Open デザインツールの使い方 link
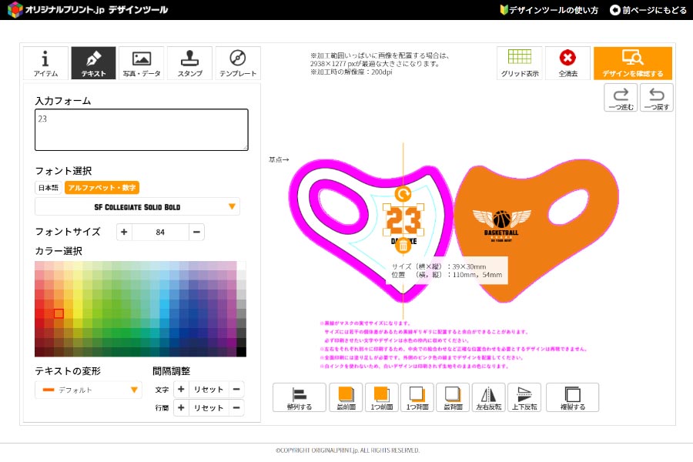The image size is (693, 462). 549,10
